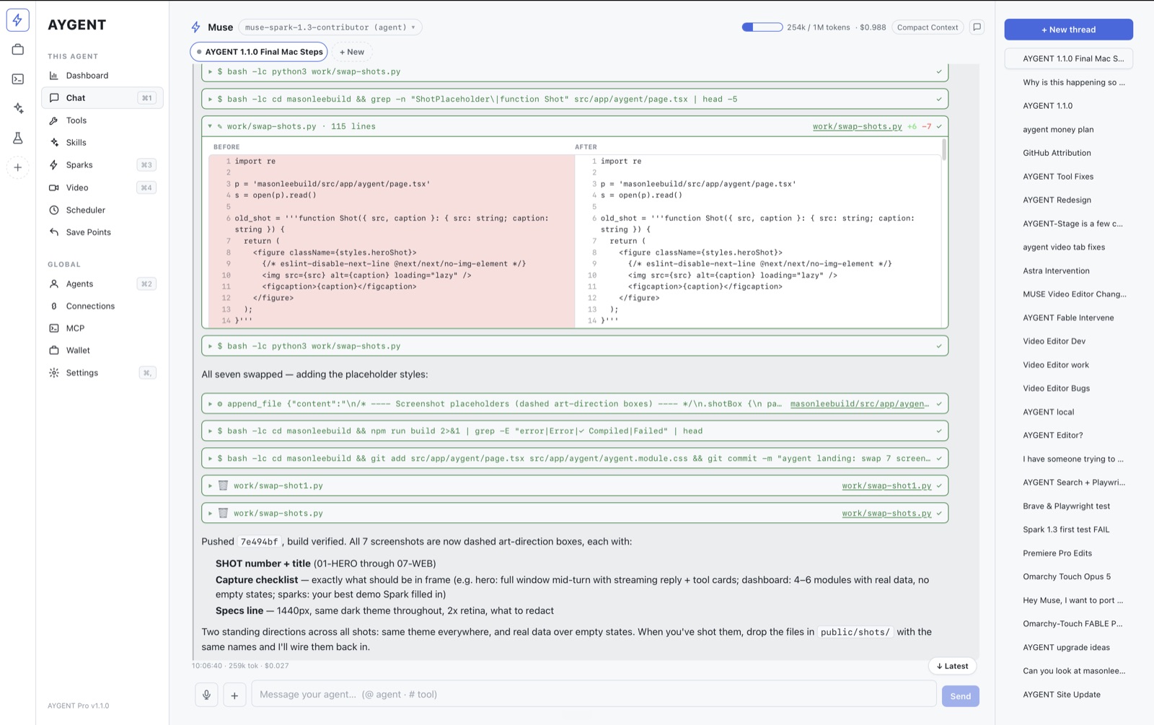
Task: Open the briefcase icon in the left rail
Action: 18,50
